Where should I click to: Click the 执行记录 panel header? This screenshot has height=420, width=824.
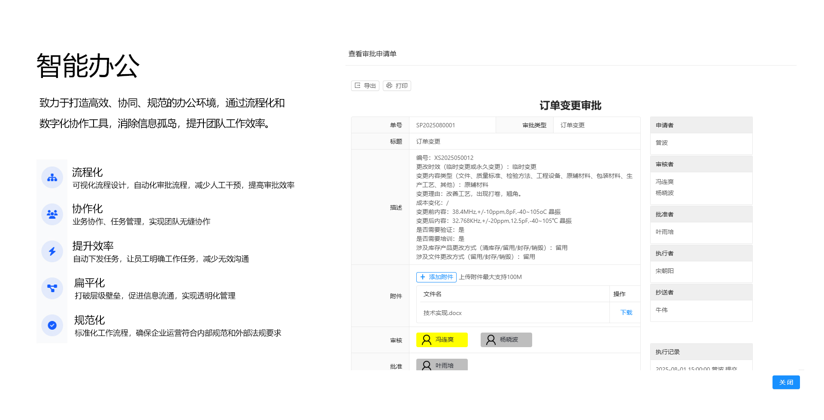click(701, 352)
